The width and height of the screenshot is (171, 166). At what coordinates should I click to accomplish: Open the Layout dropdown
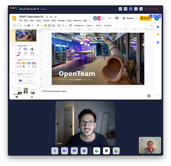point(90,25)
